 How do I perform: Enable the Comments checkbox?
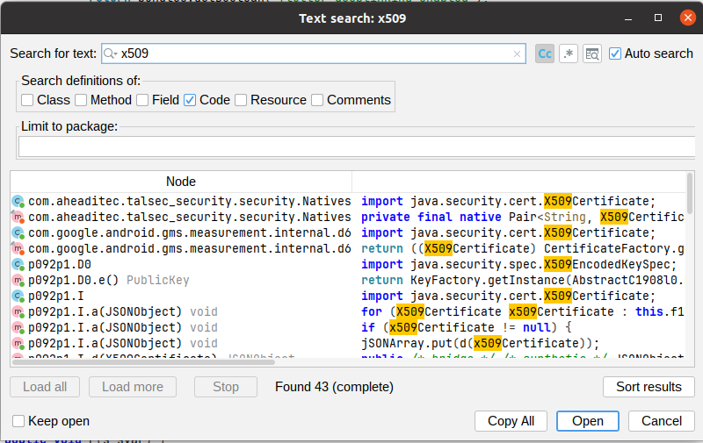click(x=317, y=100)
